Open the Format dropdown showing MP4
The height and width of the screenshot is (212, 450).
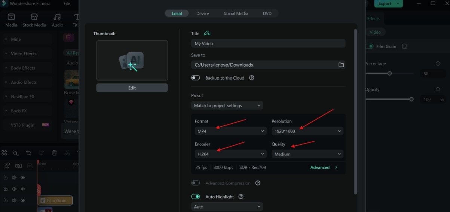231,131
